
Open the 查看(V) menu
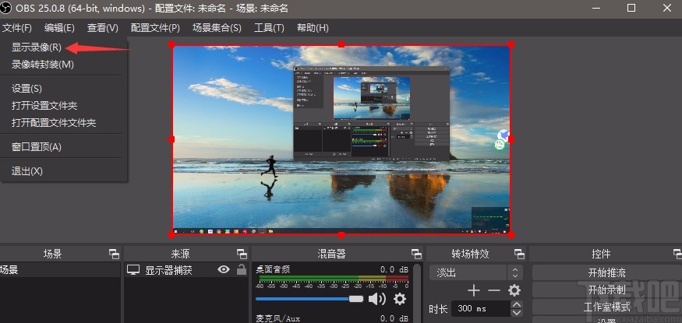point(103,28)
